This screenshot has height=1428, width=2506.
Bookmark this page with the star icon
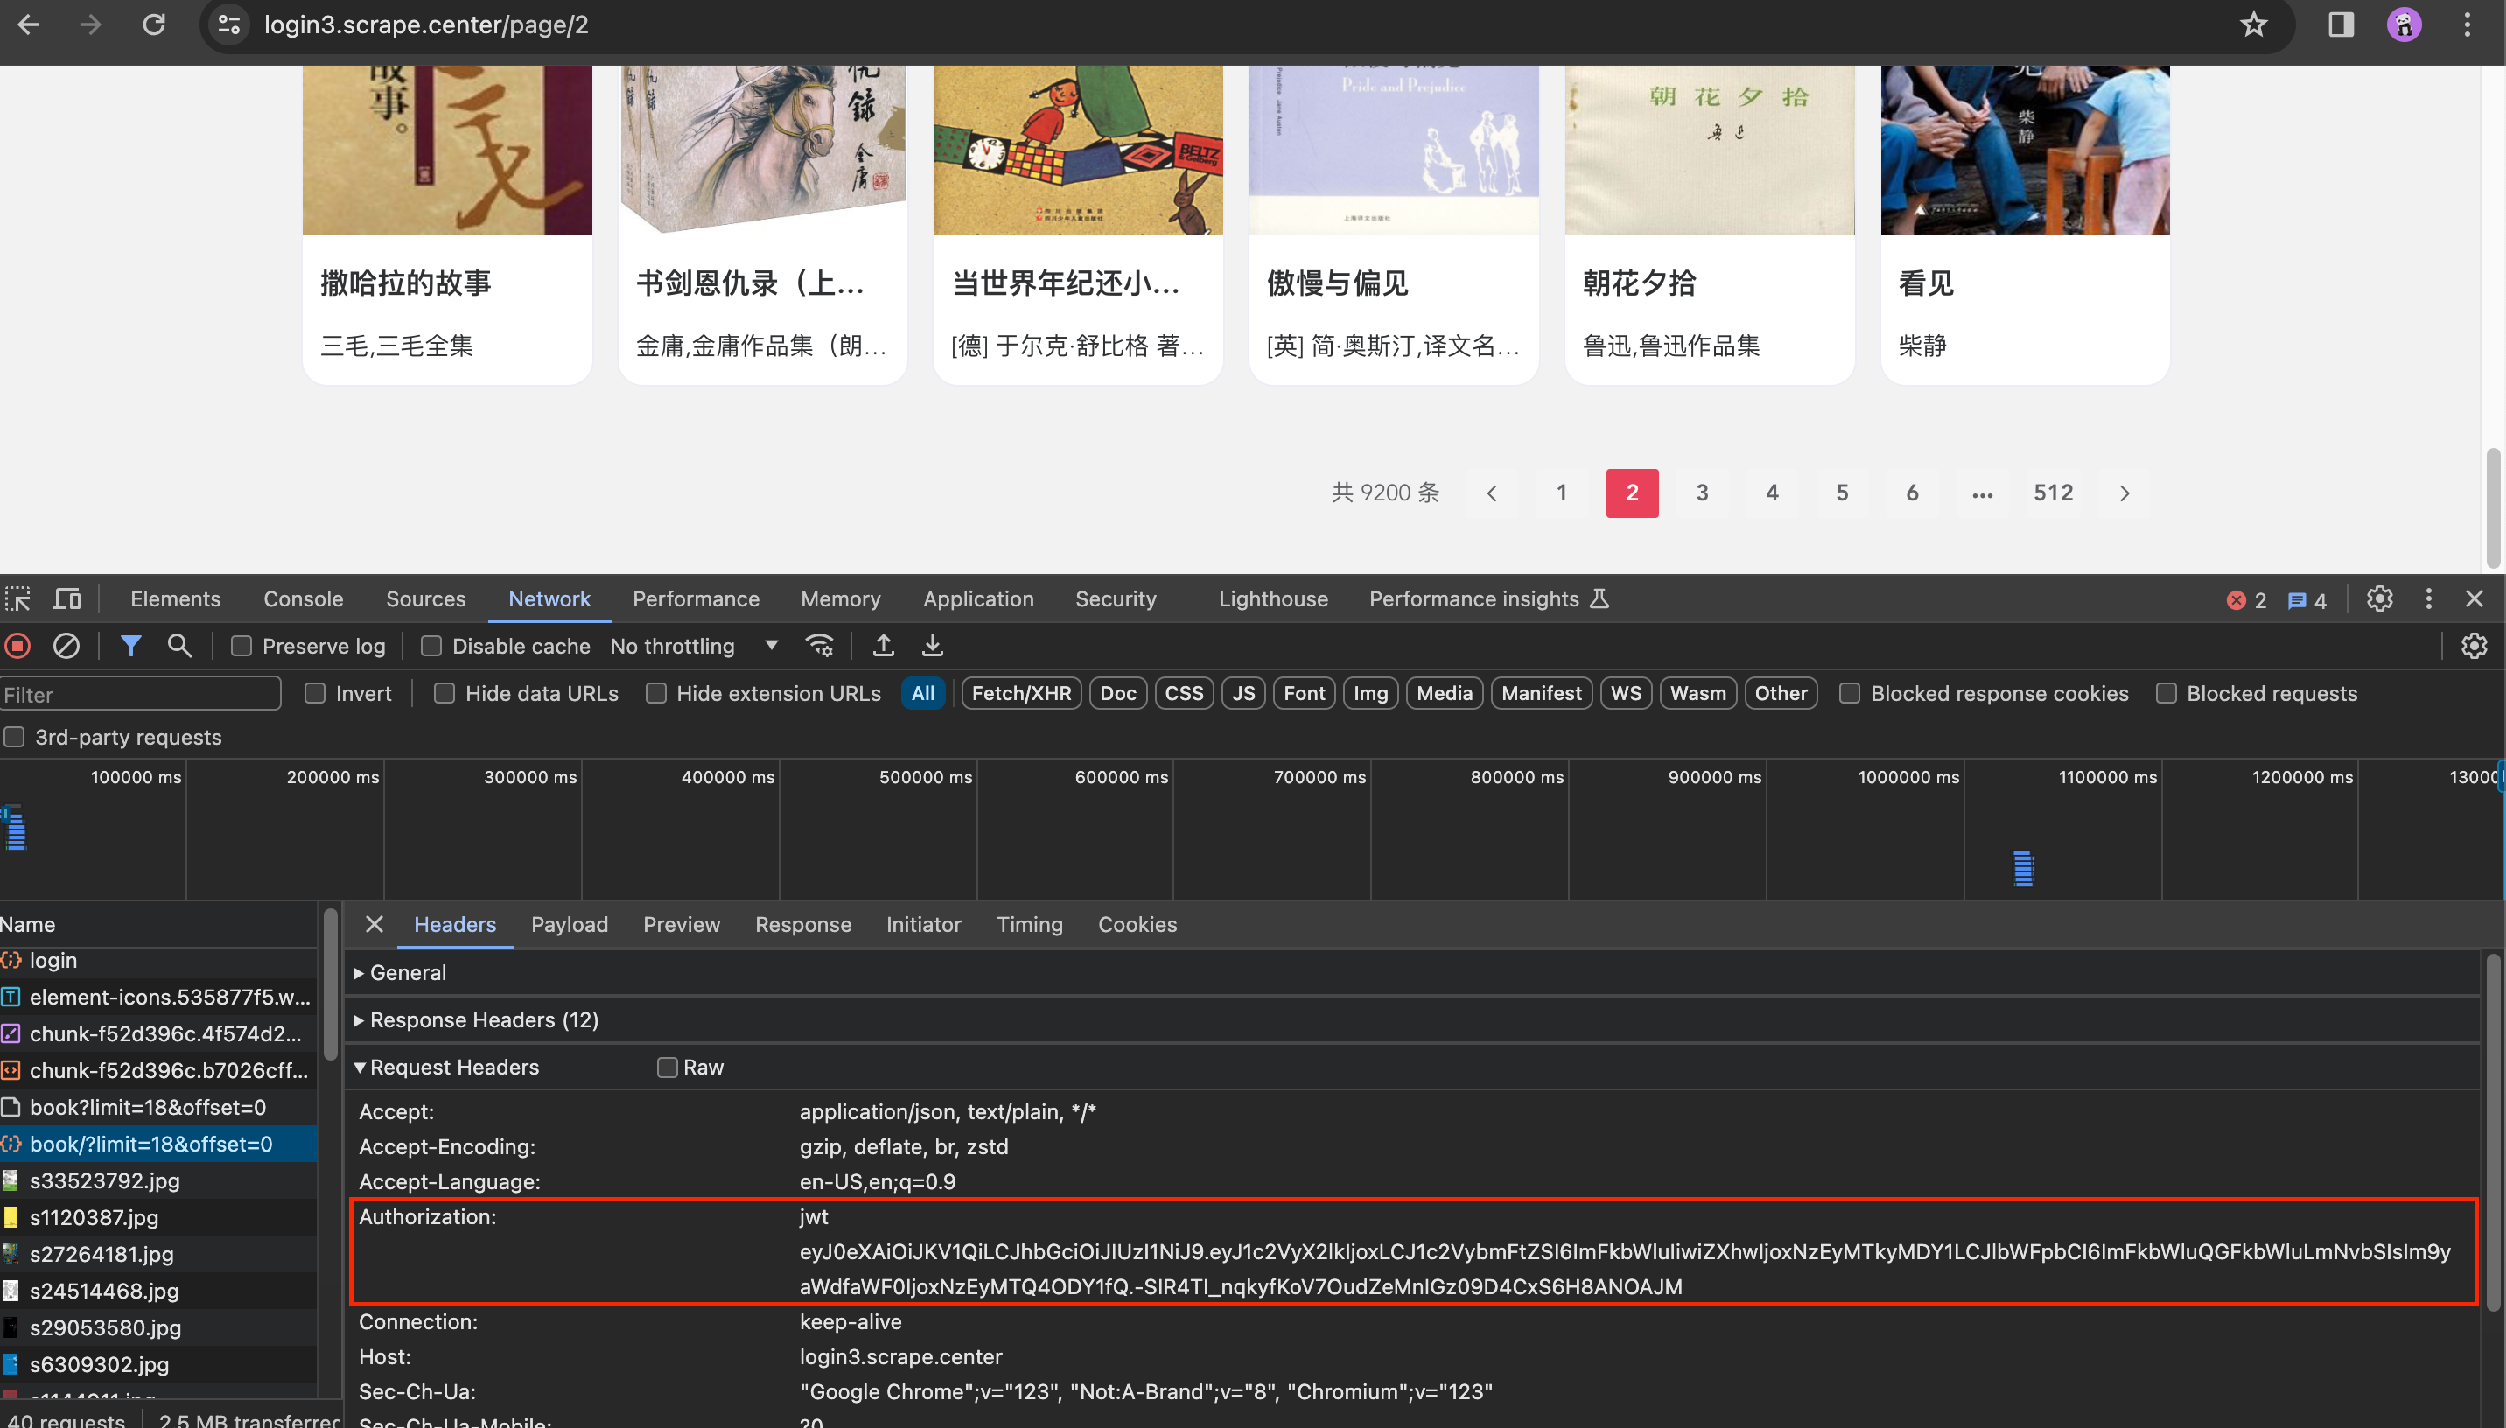click(x=2253, y=24)
